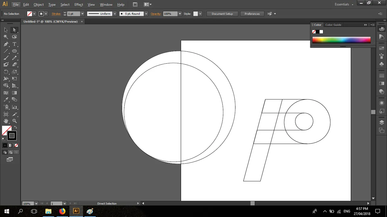Screen dimensions: 387x217
Task: Set paint mode to Color
Action: (5, 145)
